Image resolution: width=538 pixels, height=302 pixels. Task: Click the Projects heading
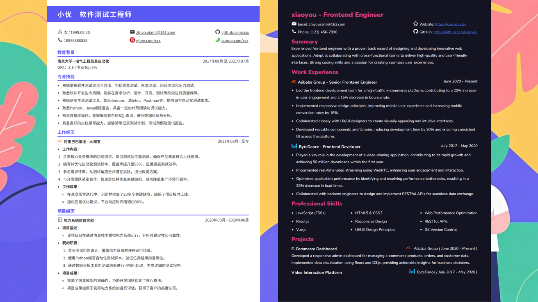(303, 239)
